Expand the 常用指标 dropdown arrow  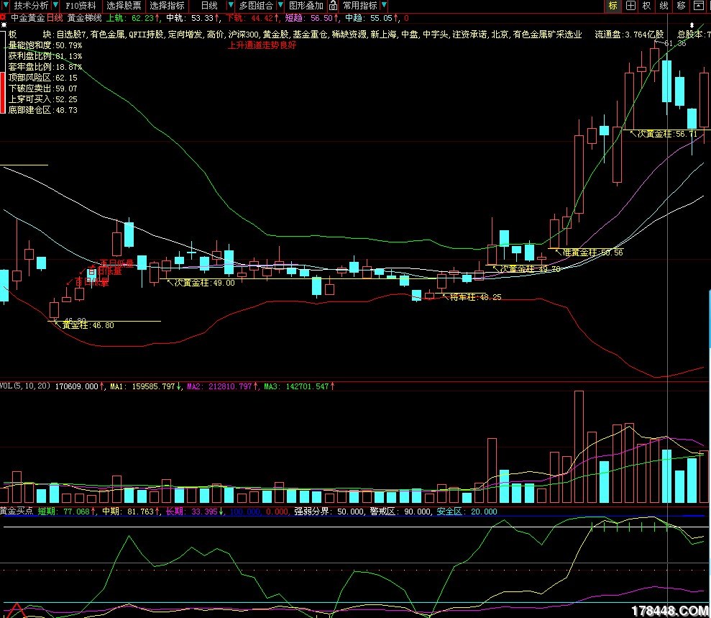(x=384, y=6)
